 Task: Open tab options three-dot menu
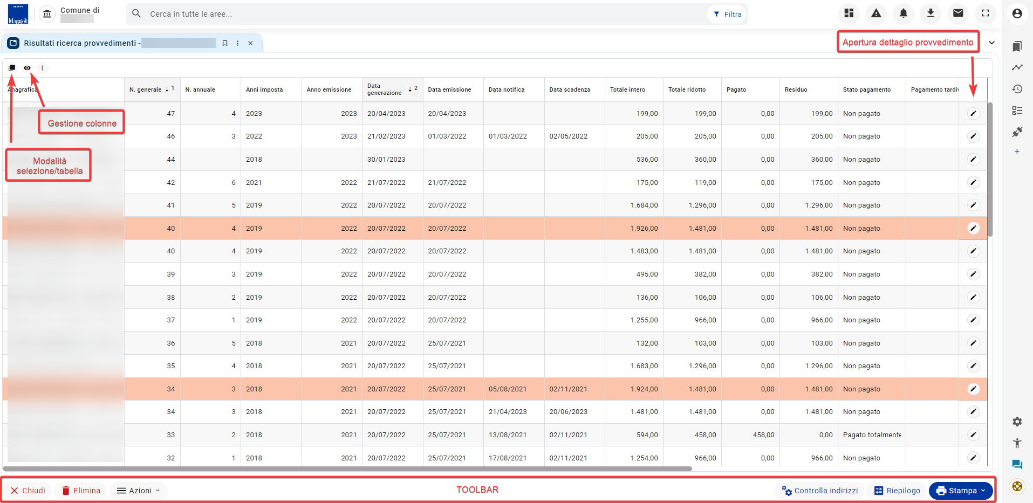pyautogui.click(x=238, y=43)
